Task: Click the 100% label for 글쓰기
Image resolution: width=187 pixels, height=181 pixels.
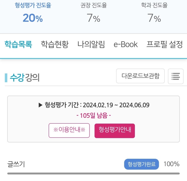Action: pos(171,164)
